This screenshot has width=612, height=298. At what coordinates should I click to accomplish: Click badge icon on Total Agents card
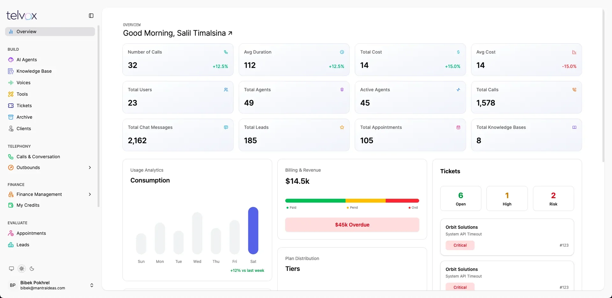click(x=342, y=90)
